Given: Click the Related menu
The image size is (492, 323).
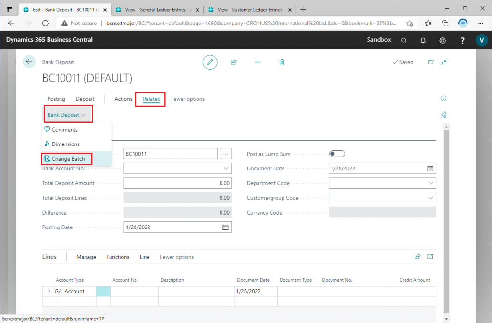Looking at the screenshot, I should (151, 99).
